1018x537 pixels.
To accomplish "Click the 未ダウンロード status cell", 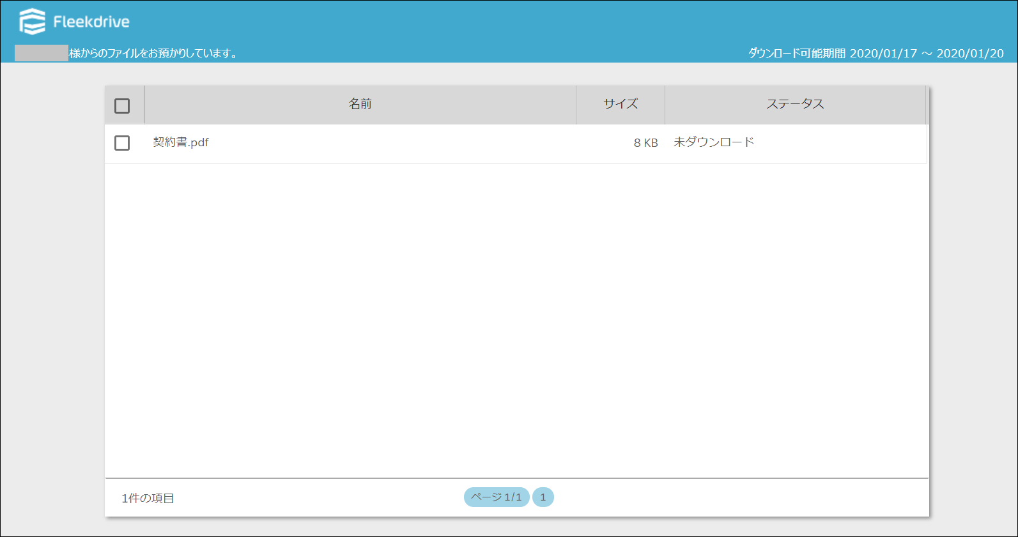I will coord(714,142).
